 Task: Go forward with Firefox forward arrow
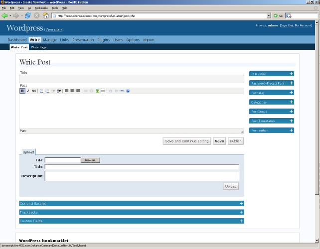coord(16,16)
